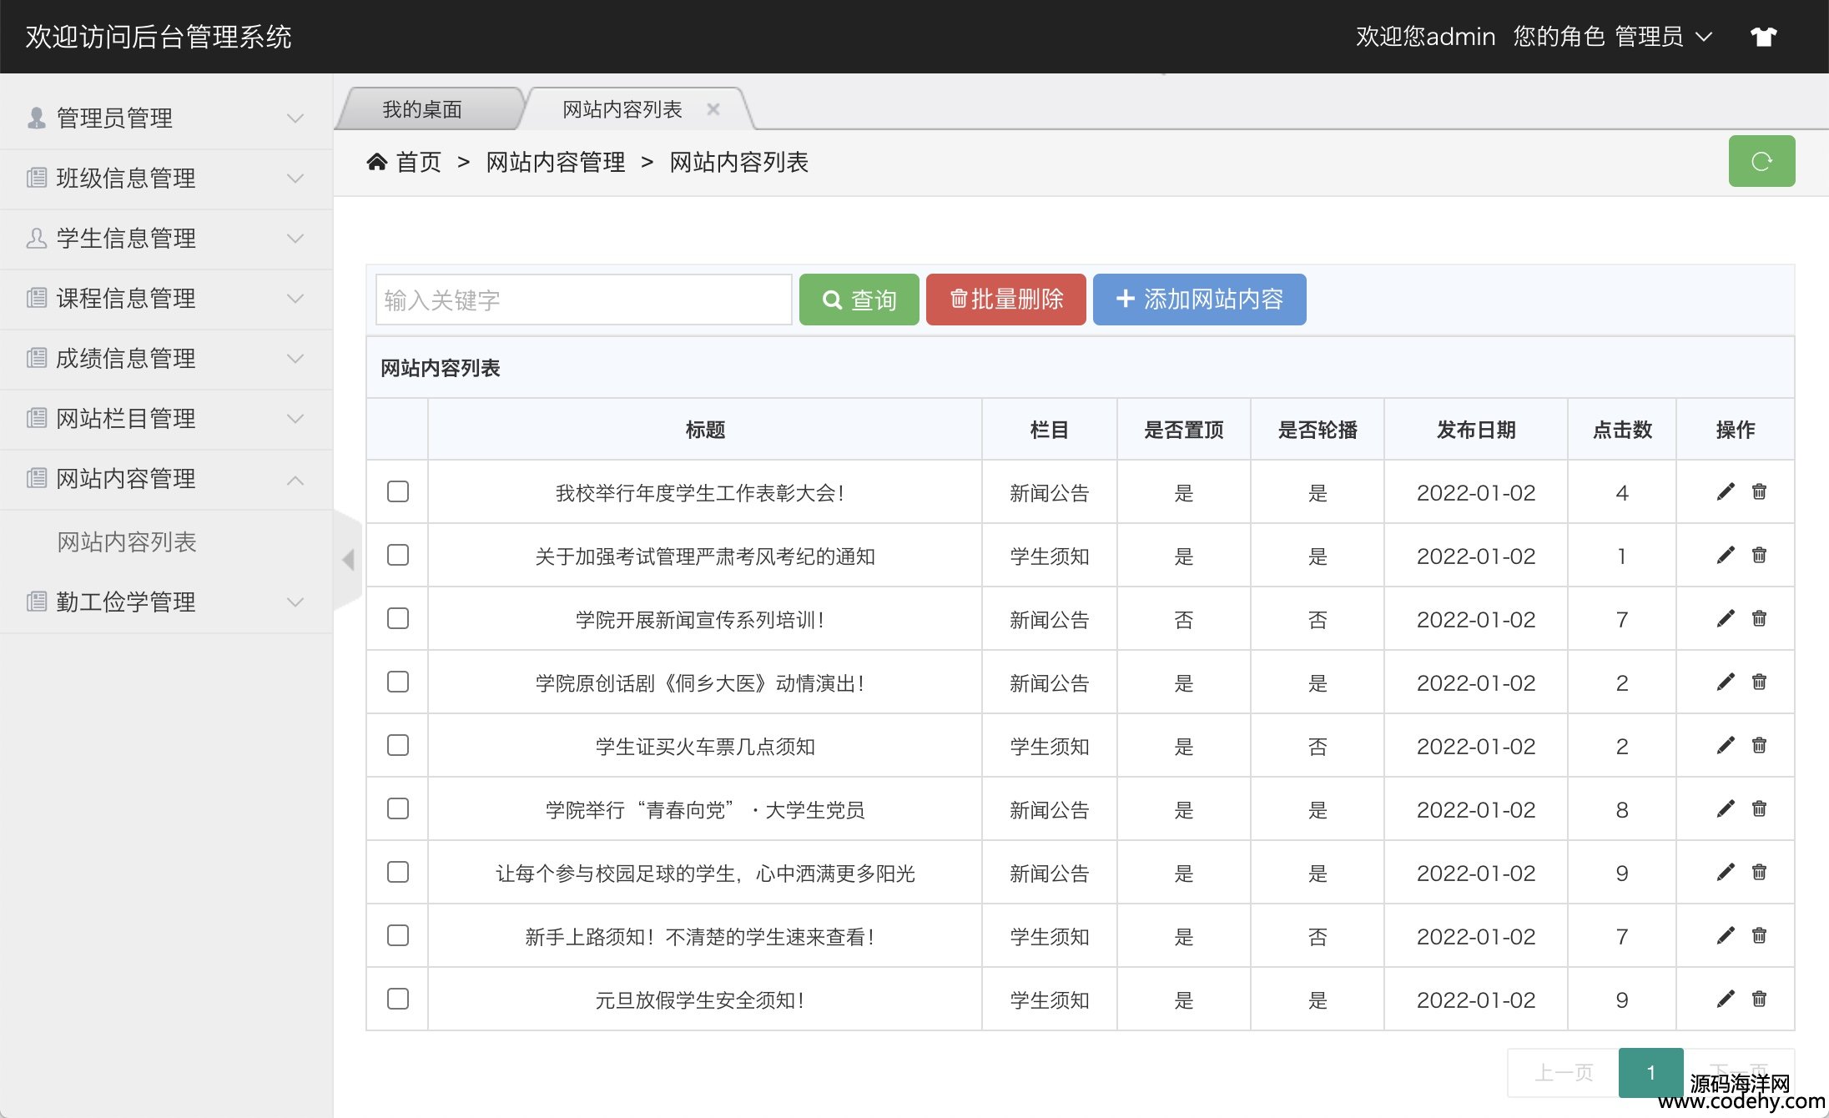Delete the row 让每个参与校园足球的学生
The image size is (1829, 1118).
pos(1759,872)
